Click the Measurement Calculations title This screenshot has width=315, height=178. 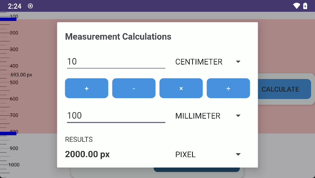point(118,37)
